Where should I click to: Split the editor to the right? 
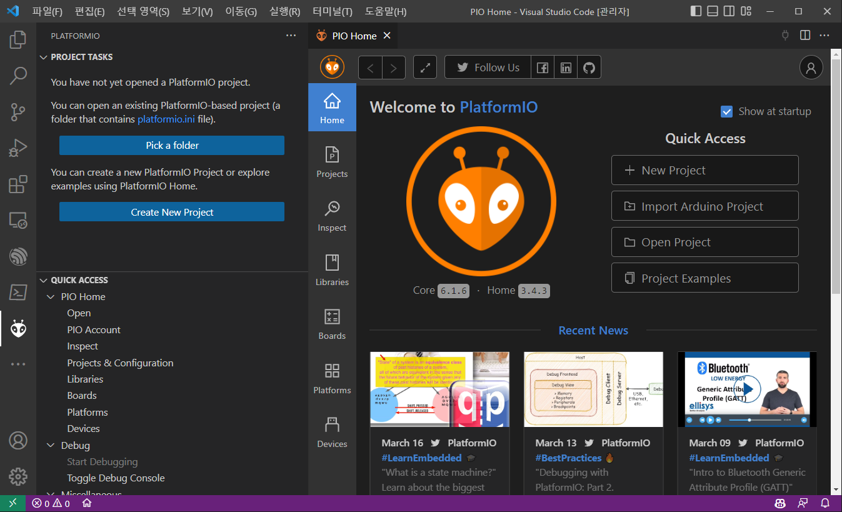point(805,36)
